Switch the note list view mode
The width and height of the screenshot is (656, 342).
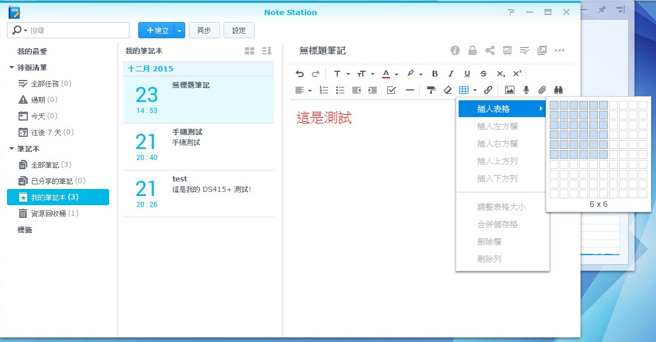pos(250,51)
